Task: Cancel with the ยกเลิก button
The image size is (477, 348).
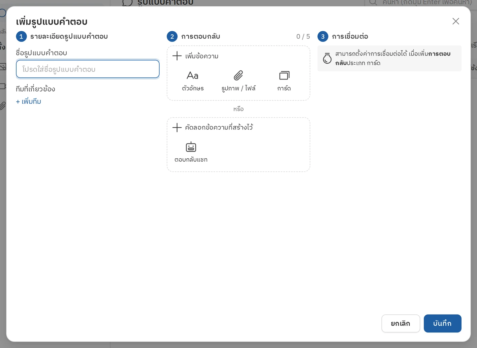Action: (401, 323)
